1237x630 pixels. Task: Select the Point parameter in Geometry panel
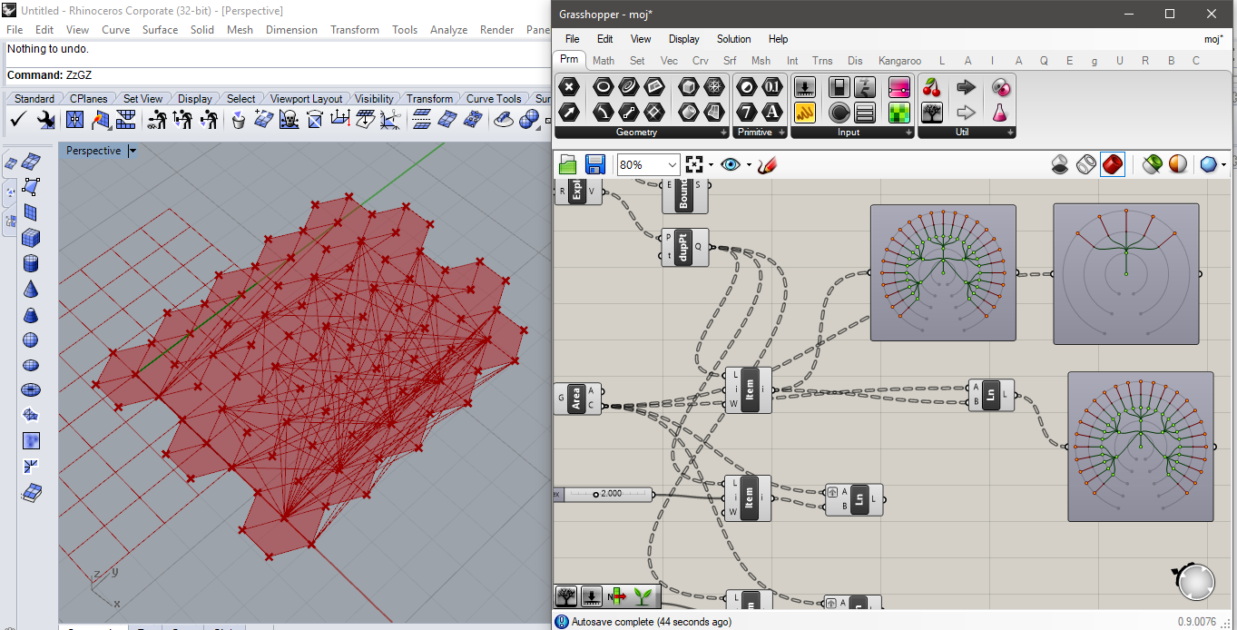(x=569, y=87)
